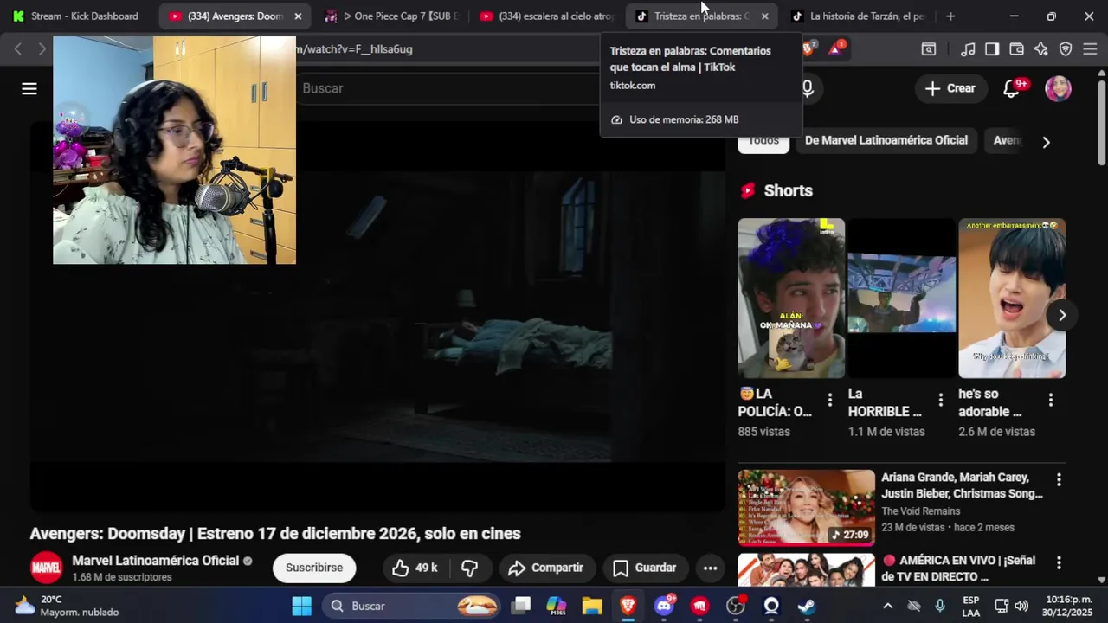Open Ariana Grande Christmas Songs thumbnail
The height and width of the screenshot is (623, 1108).
click(806, 507)
